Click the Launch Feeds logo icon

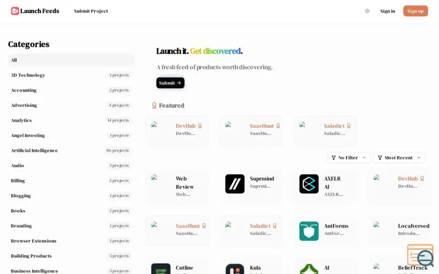click(15, 11)
